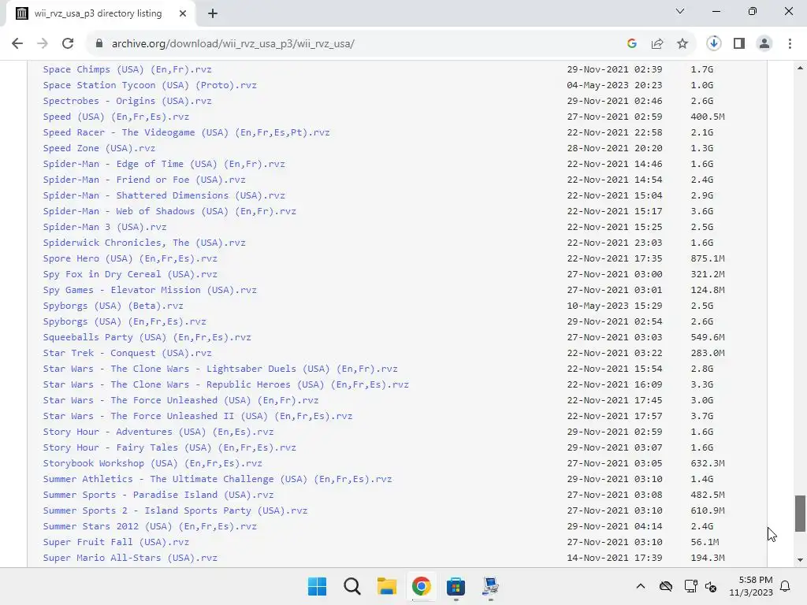Click the computer app icon in taskbar
This screenshot has width=807, height=605.
coord(490,586)
